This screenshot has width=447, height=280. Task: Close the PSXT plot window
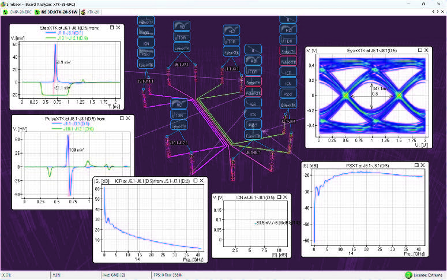click(x=424, y=165)
